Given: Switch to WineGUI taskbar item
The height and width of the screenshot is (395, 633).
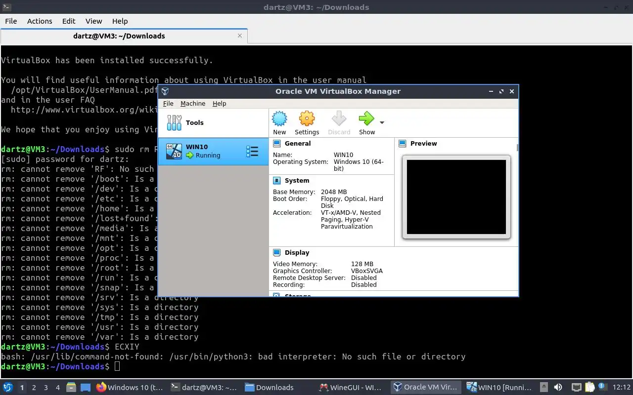Looking at the screenshot, I should (352, 388).
